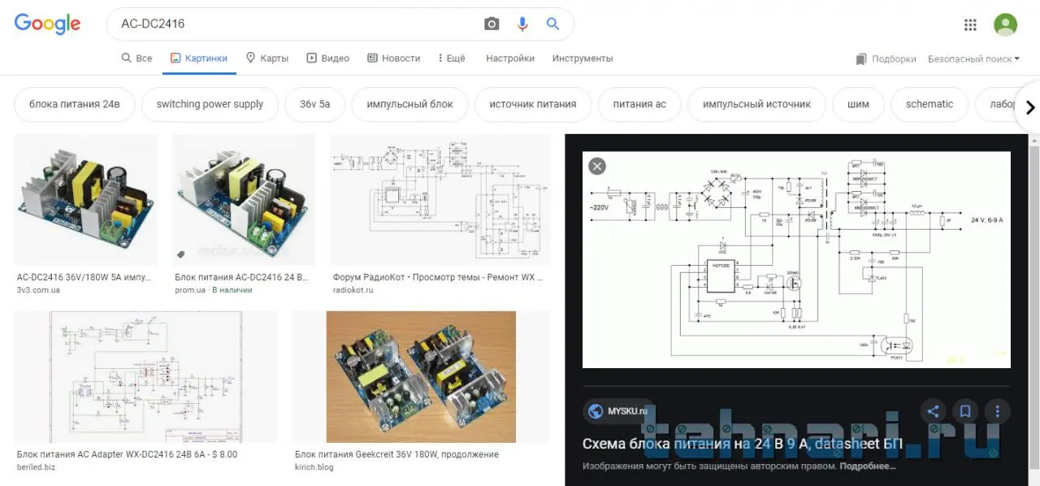This screenshot has height=486, width=1040.
Task: Switch to the Карты tab
Action: [x=267, y=59]
